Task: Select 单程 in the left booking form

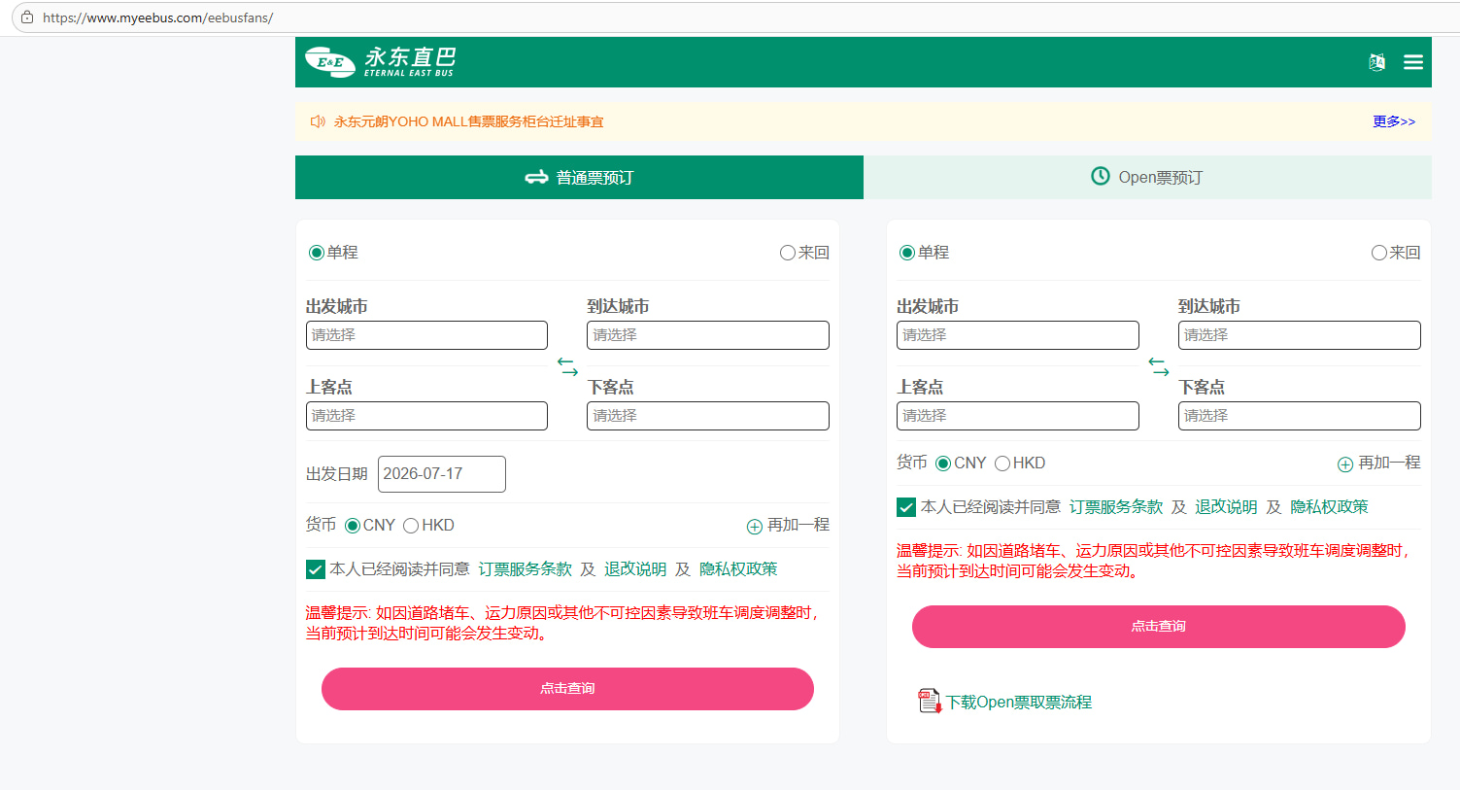Action: click(317, 253)
